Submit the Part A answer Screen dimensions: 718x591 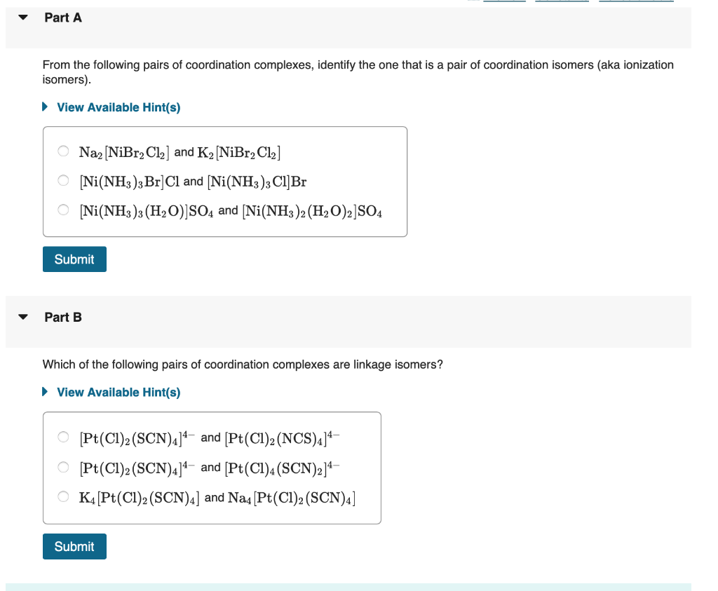[74, 259]
